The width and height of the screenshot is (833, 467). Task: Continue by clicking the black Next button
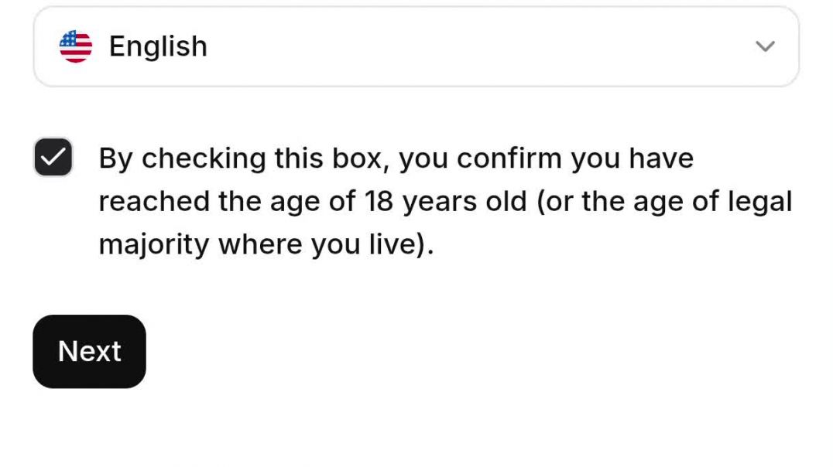(89, 352)
